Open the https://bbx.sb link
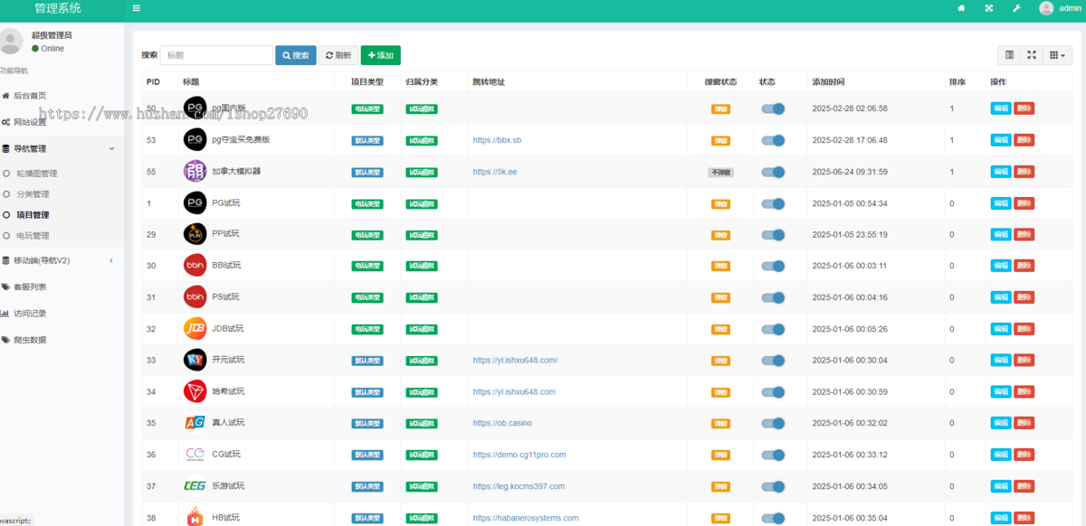1086x526 pixels. click(x=497, y=140)
